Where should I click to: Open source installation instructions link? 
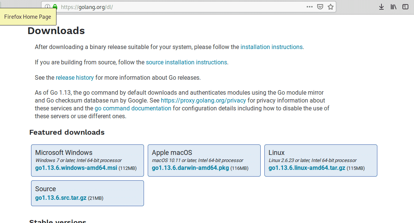click(x=186, y=62)
